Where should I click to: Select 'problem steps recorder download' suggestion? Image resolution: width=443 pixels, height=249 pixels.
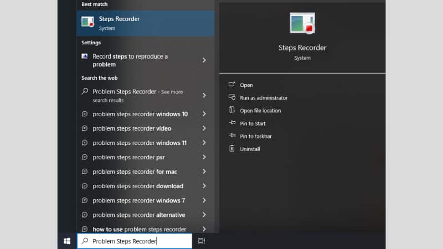[x=145, y=186]
